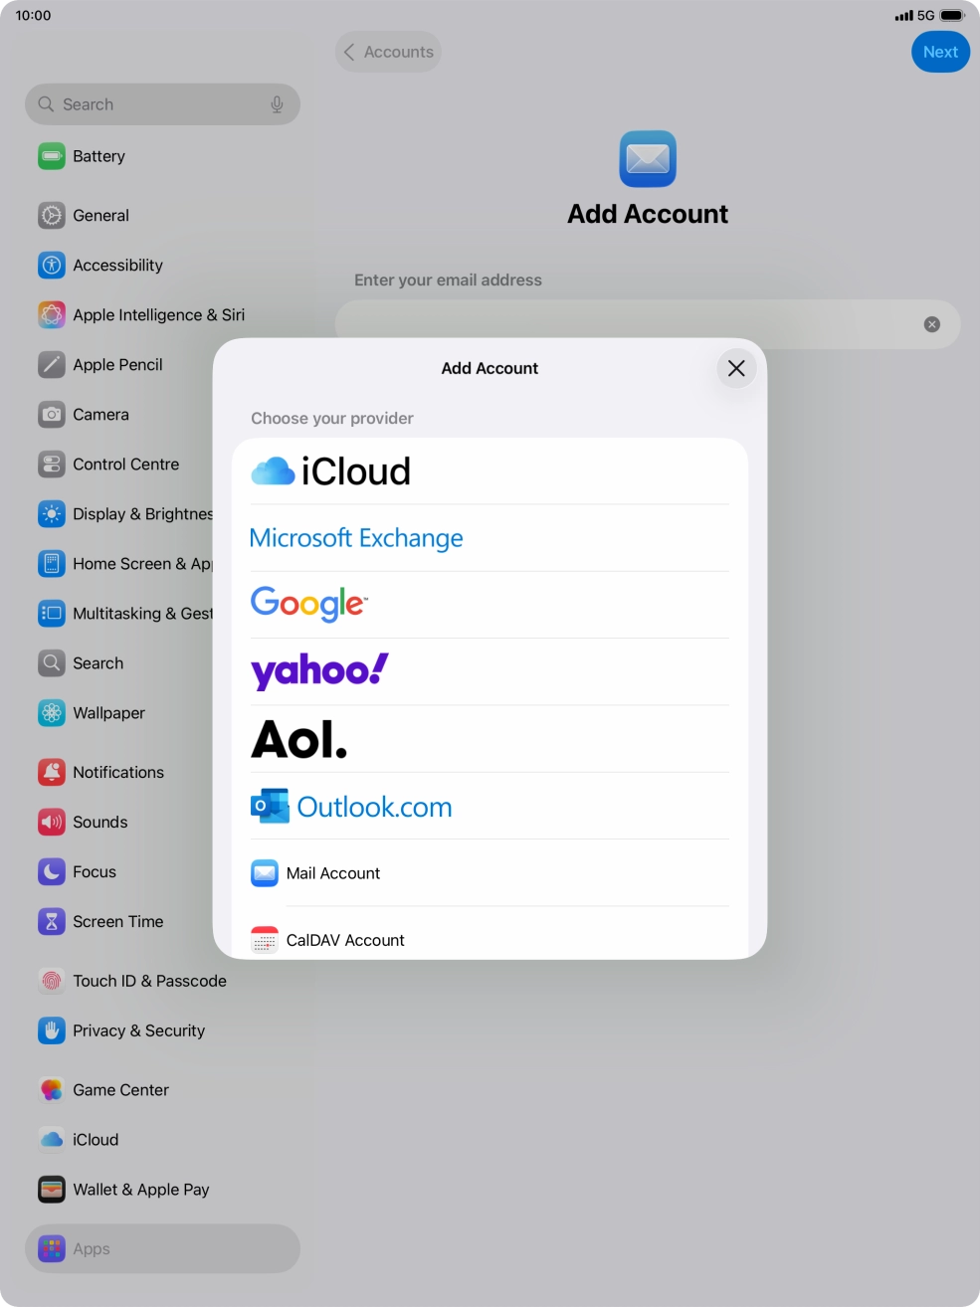Tap the Next button

pos(940,52)
